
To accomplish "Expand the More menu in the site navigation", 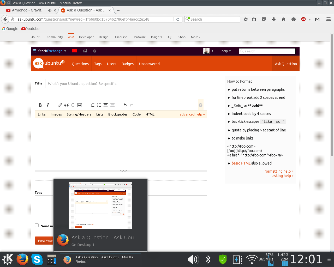I will (195, 37).
